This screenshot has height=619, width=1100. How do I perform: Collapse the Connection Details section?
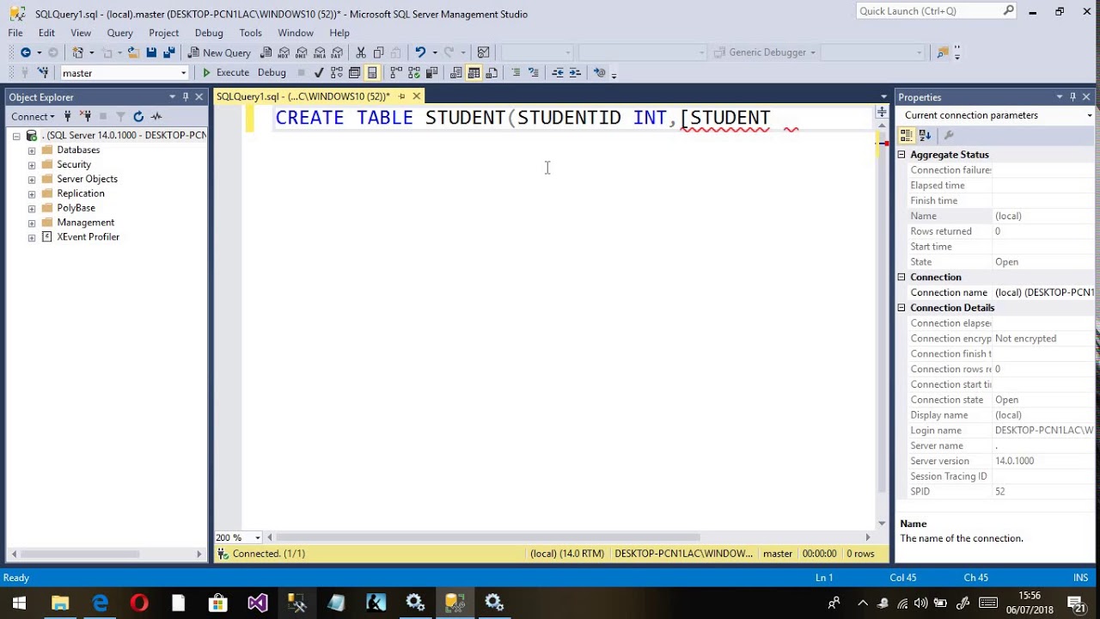[901, 308]
